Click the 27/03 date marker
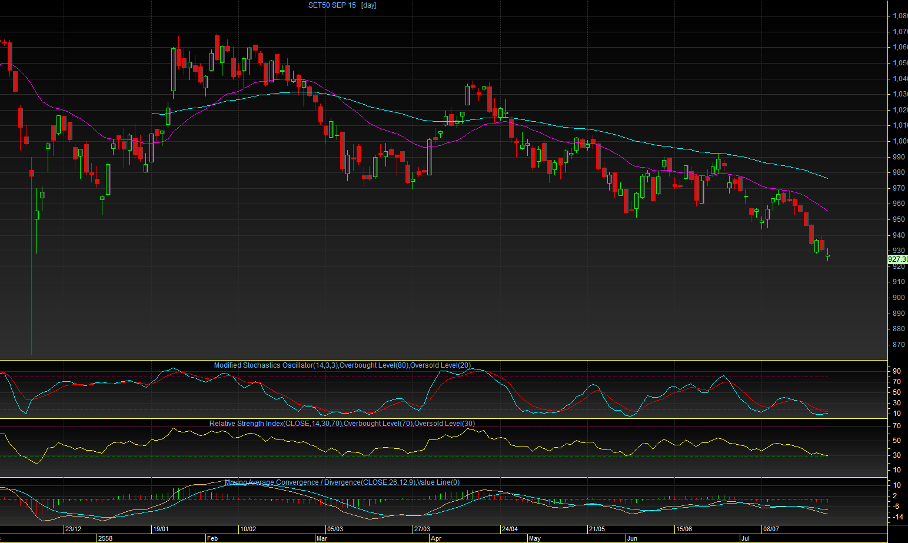The width and height of the screenshot is (908, 543). (422, 529)
